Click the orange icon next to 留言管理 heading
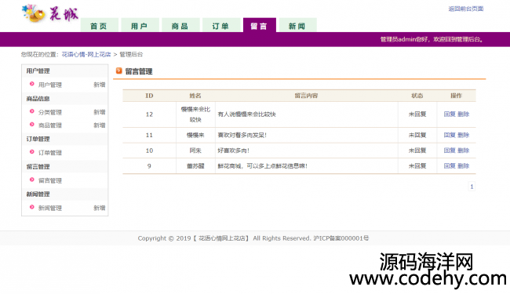 119,71
